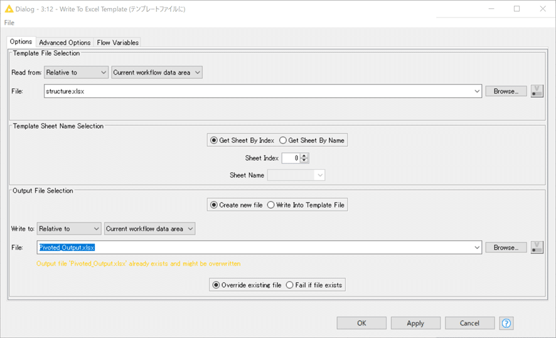Click the flow variable icon beside structure.xlsx
This screenshot has height=338, width=556.
point(537,91)
